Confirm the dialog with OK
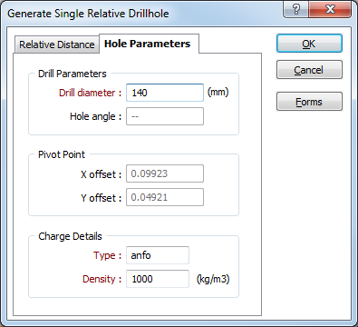358x327 pixels. (309, 44)
